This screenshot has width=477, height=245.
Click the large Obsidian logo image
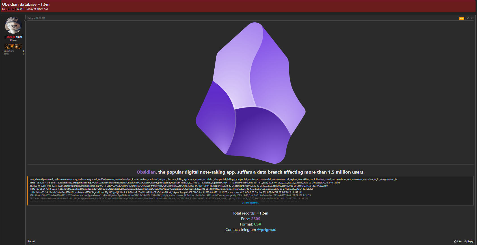pyautogui.click(x=251, y=93)
